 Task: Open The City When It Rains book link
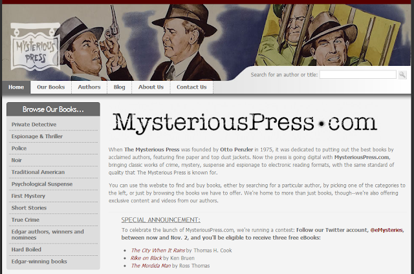tap(158, 250)
